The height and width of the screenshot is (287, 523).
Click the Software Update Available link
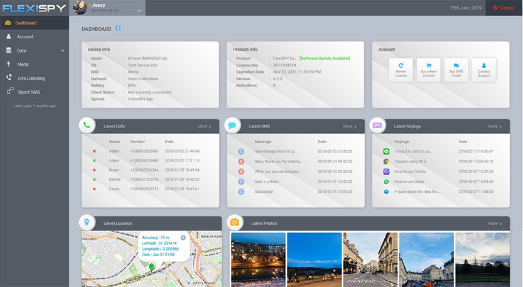coord(325,58)
